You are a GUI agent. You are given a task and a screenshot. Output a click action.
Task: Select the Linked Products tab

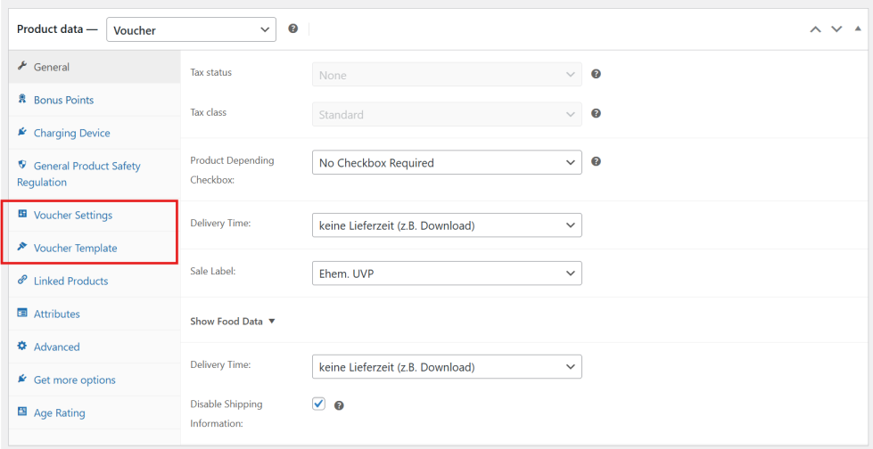click(70, 281)
